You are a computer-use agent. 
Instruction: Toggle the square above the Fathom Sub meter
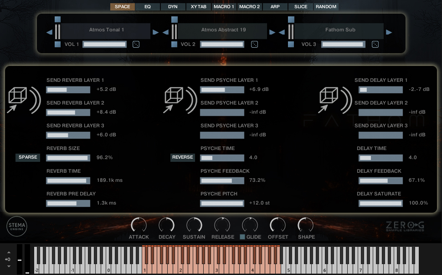tap(291, 20)
